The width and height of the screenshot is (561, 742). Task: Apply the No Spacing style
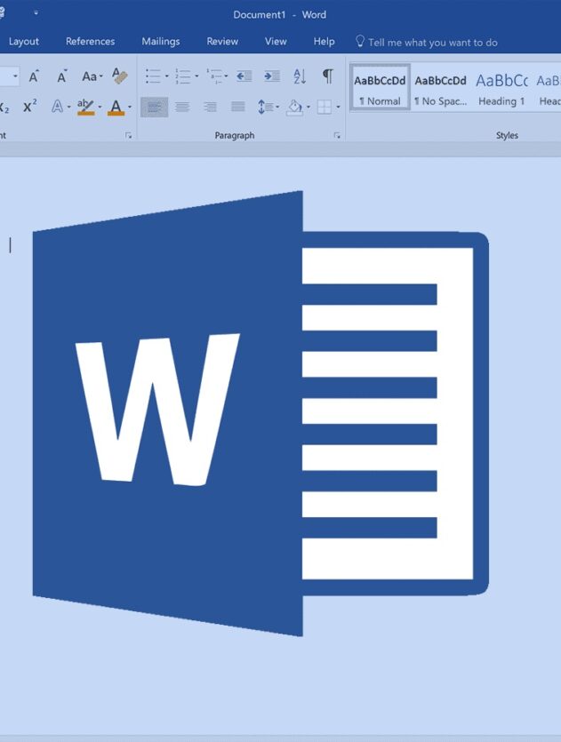[441, 88]
